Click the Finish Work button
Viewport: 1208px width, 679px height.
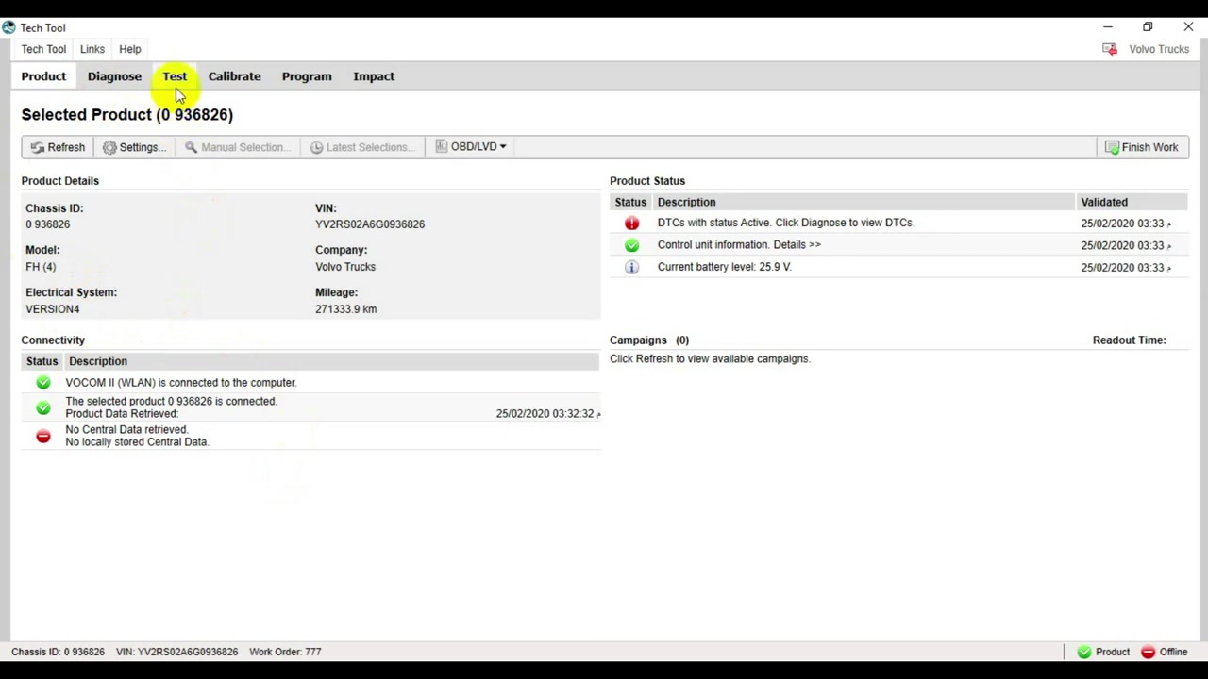[x=1142, y=147]
